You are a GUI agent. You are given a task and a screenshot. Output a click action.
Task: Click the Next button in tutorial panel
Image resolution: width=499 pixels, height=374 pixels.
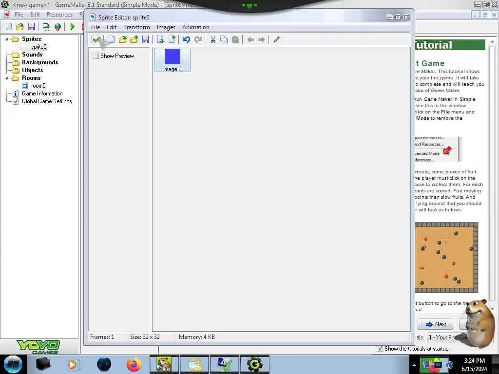click(x=435, y=324)
